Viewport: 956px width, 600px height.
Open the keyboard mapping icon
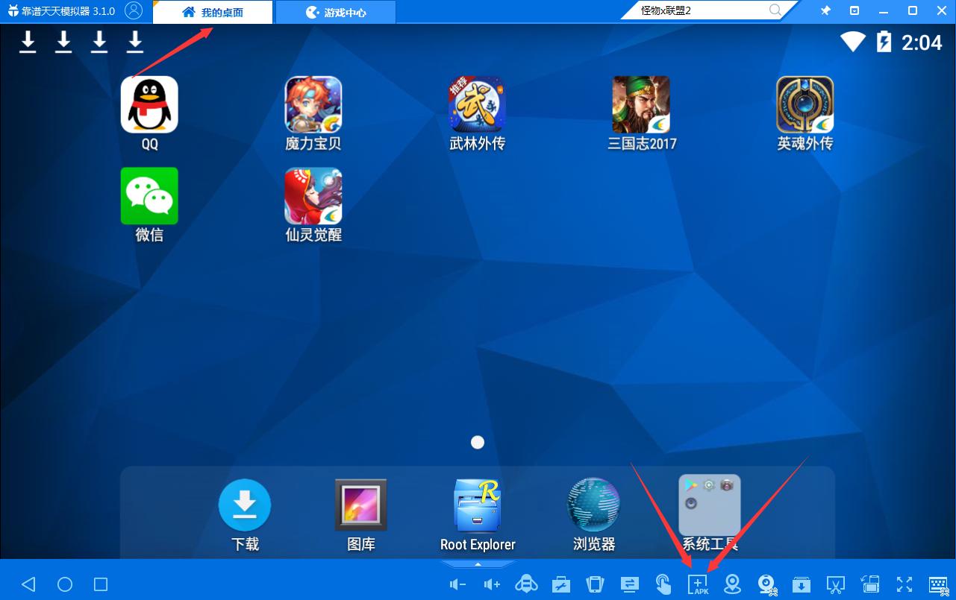pos(938,584)
